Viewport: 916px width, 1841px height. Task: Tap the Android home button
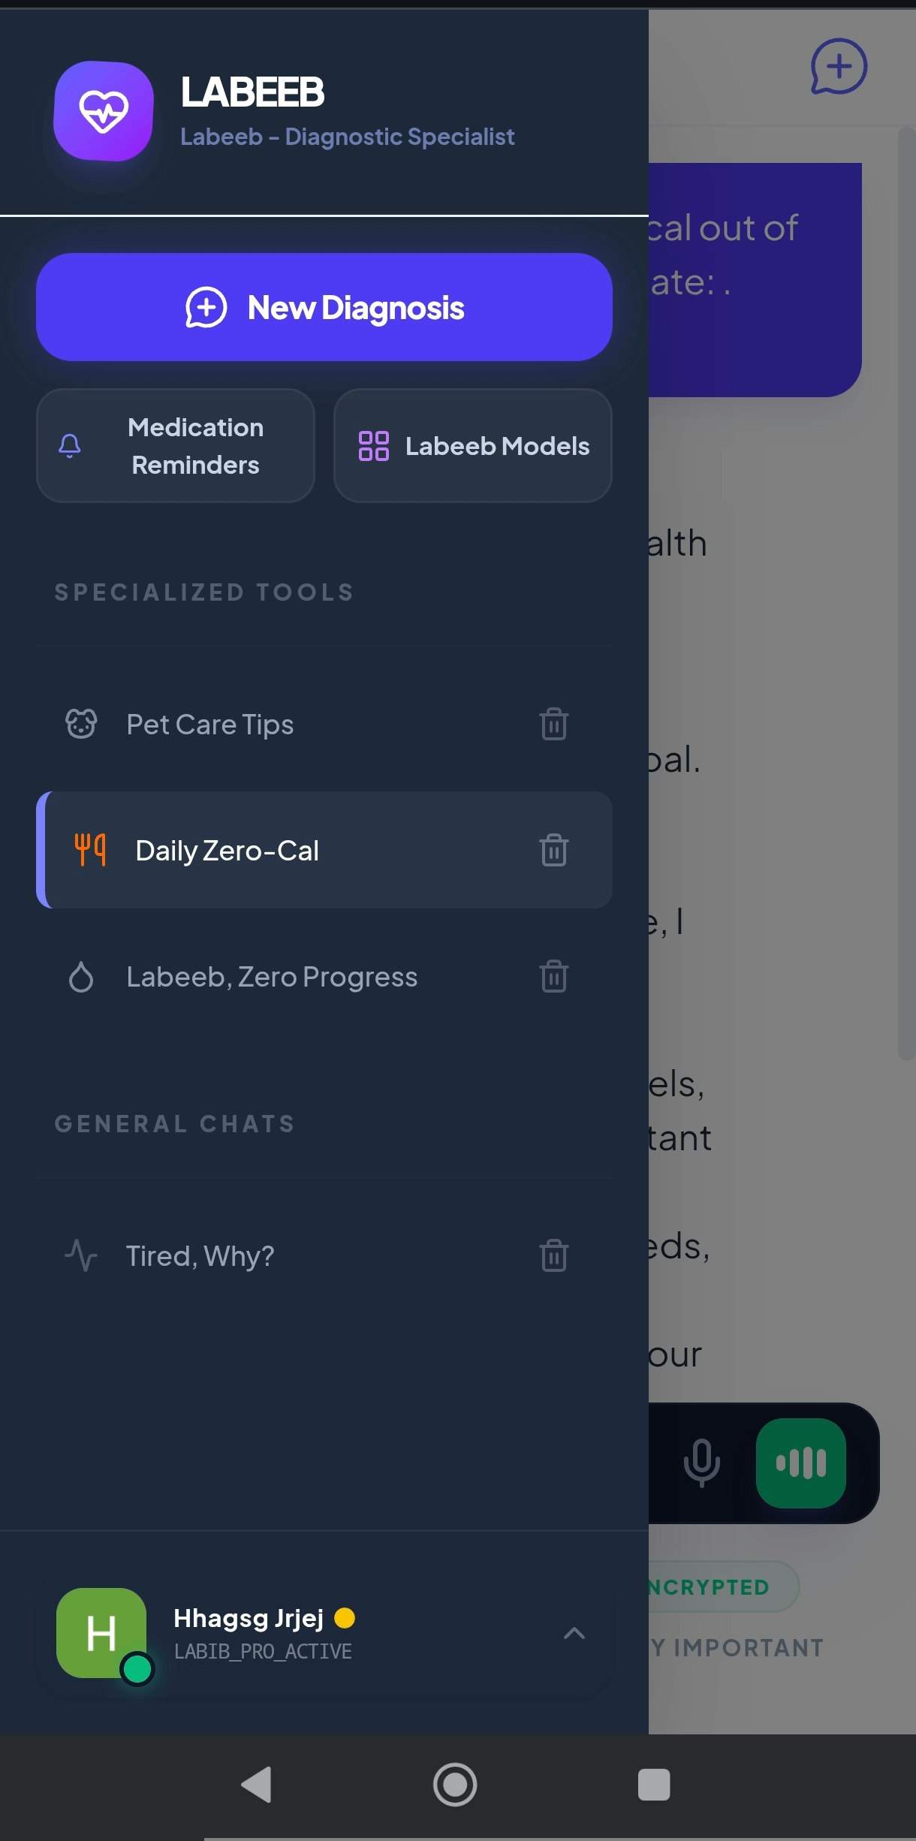tap(455, 1784)
